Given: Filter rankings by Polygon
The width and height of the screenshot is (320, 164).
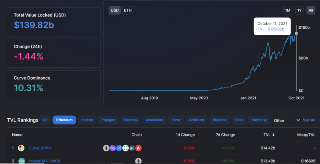Looking at the screenshot, I should point(108,120).
